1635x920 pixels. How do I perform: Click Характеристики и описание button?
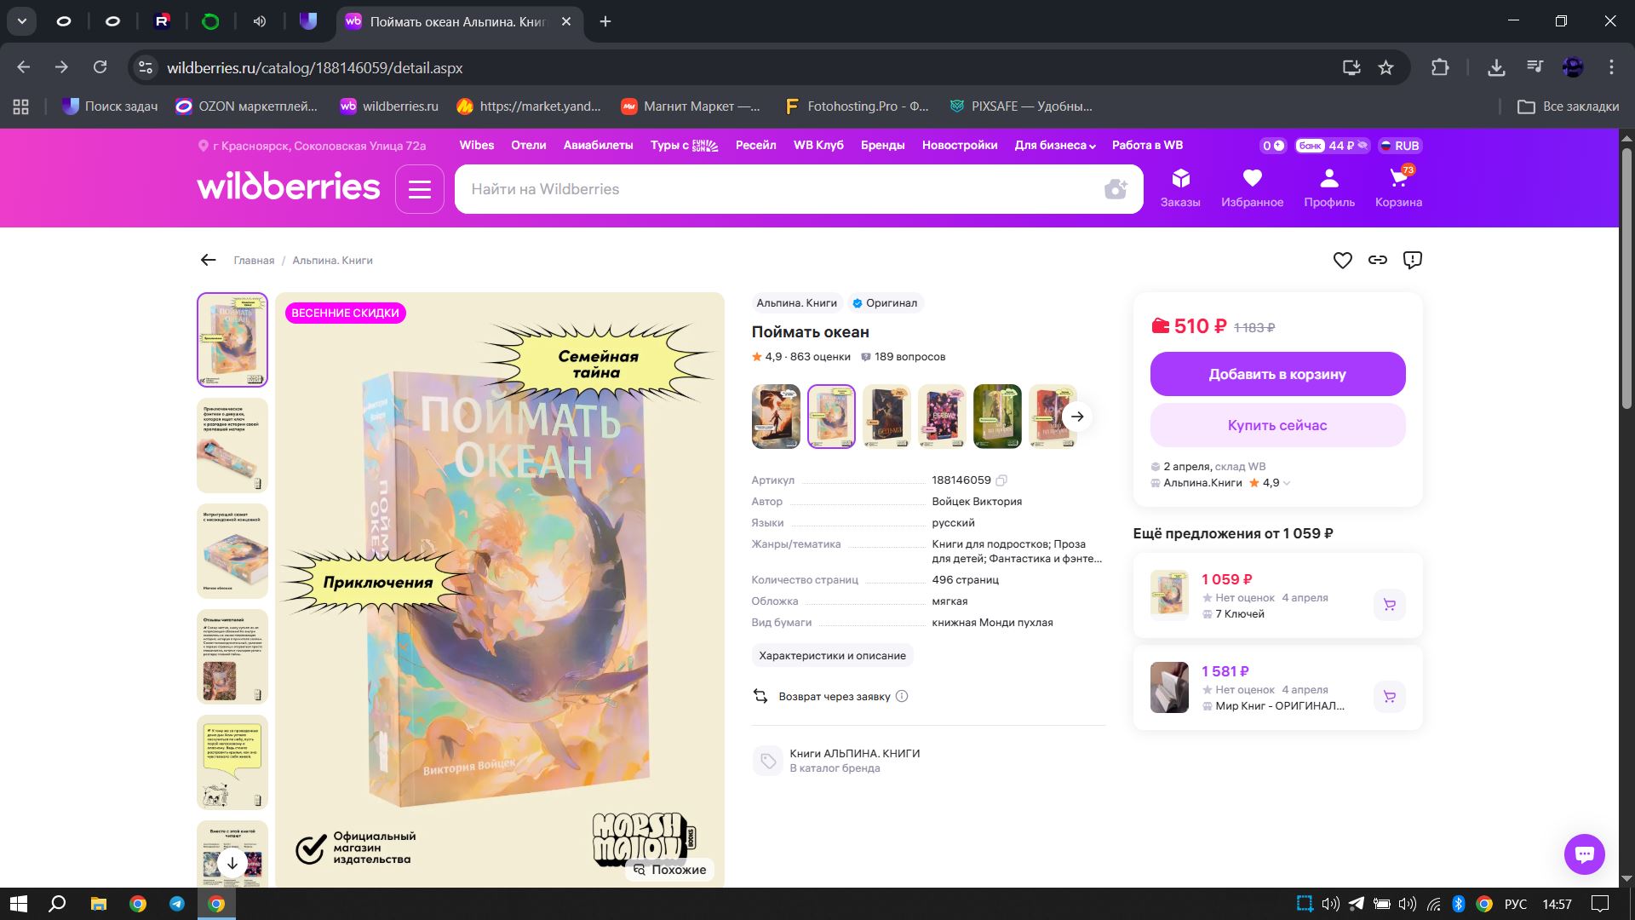832,656
